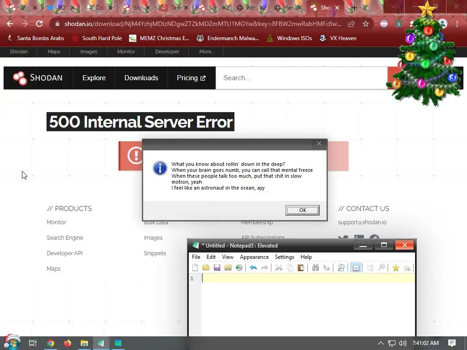Reload the page using the refresh icon
The image size is (467, 350).
click(39, 24)
